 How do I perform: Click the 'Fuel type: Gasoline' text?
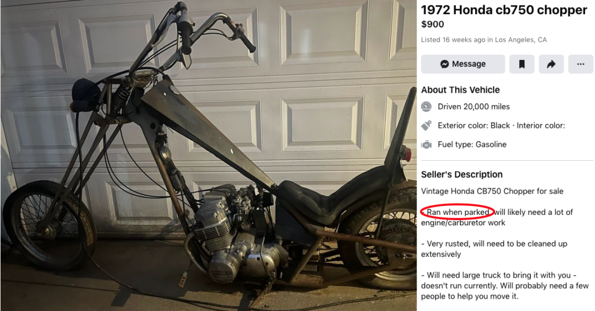click(x=472, y=144)
